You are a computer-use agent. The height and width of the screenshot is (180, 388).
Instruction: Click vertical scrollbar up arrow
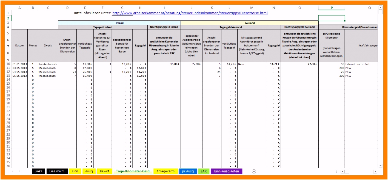click(x=380, y=8)
